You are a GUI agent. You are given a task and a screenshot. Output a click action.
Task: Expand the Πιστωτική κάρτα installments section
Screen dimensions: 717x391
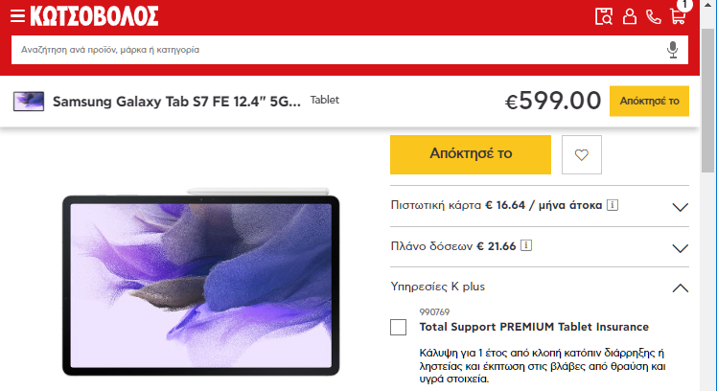tap(540, 206)
